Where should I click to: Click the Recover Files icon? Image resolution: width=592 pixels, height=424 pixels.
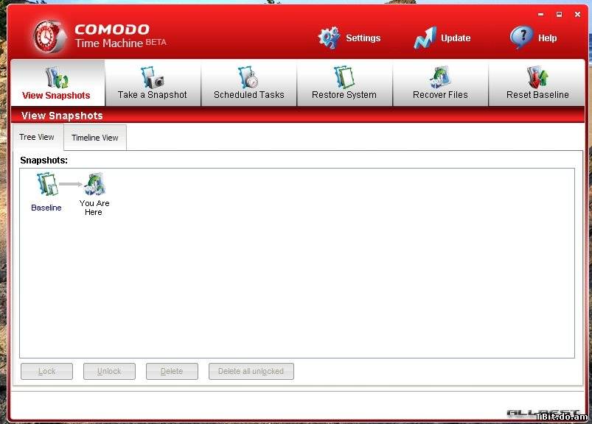tap(440, 77)
